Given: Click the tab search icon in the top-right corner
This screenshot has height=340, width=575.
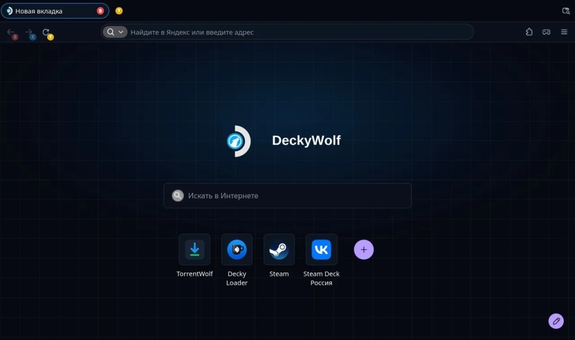Looking at the screenshot, I should click(x=566, y=11).
